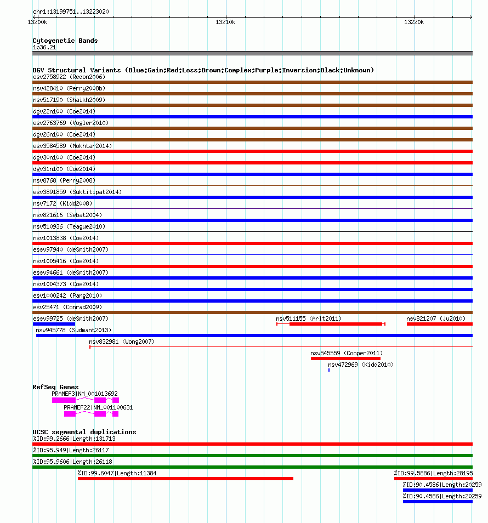The image size is (488, 523).
Task: Click the %ID:99.2666|Length:131713 duplication label
Action: [74, 439]
